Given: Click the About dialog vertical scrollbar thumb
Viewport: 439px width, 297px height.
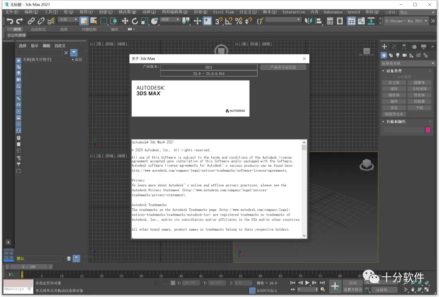Looking at the screenshot, I should [304, 147].
